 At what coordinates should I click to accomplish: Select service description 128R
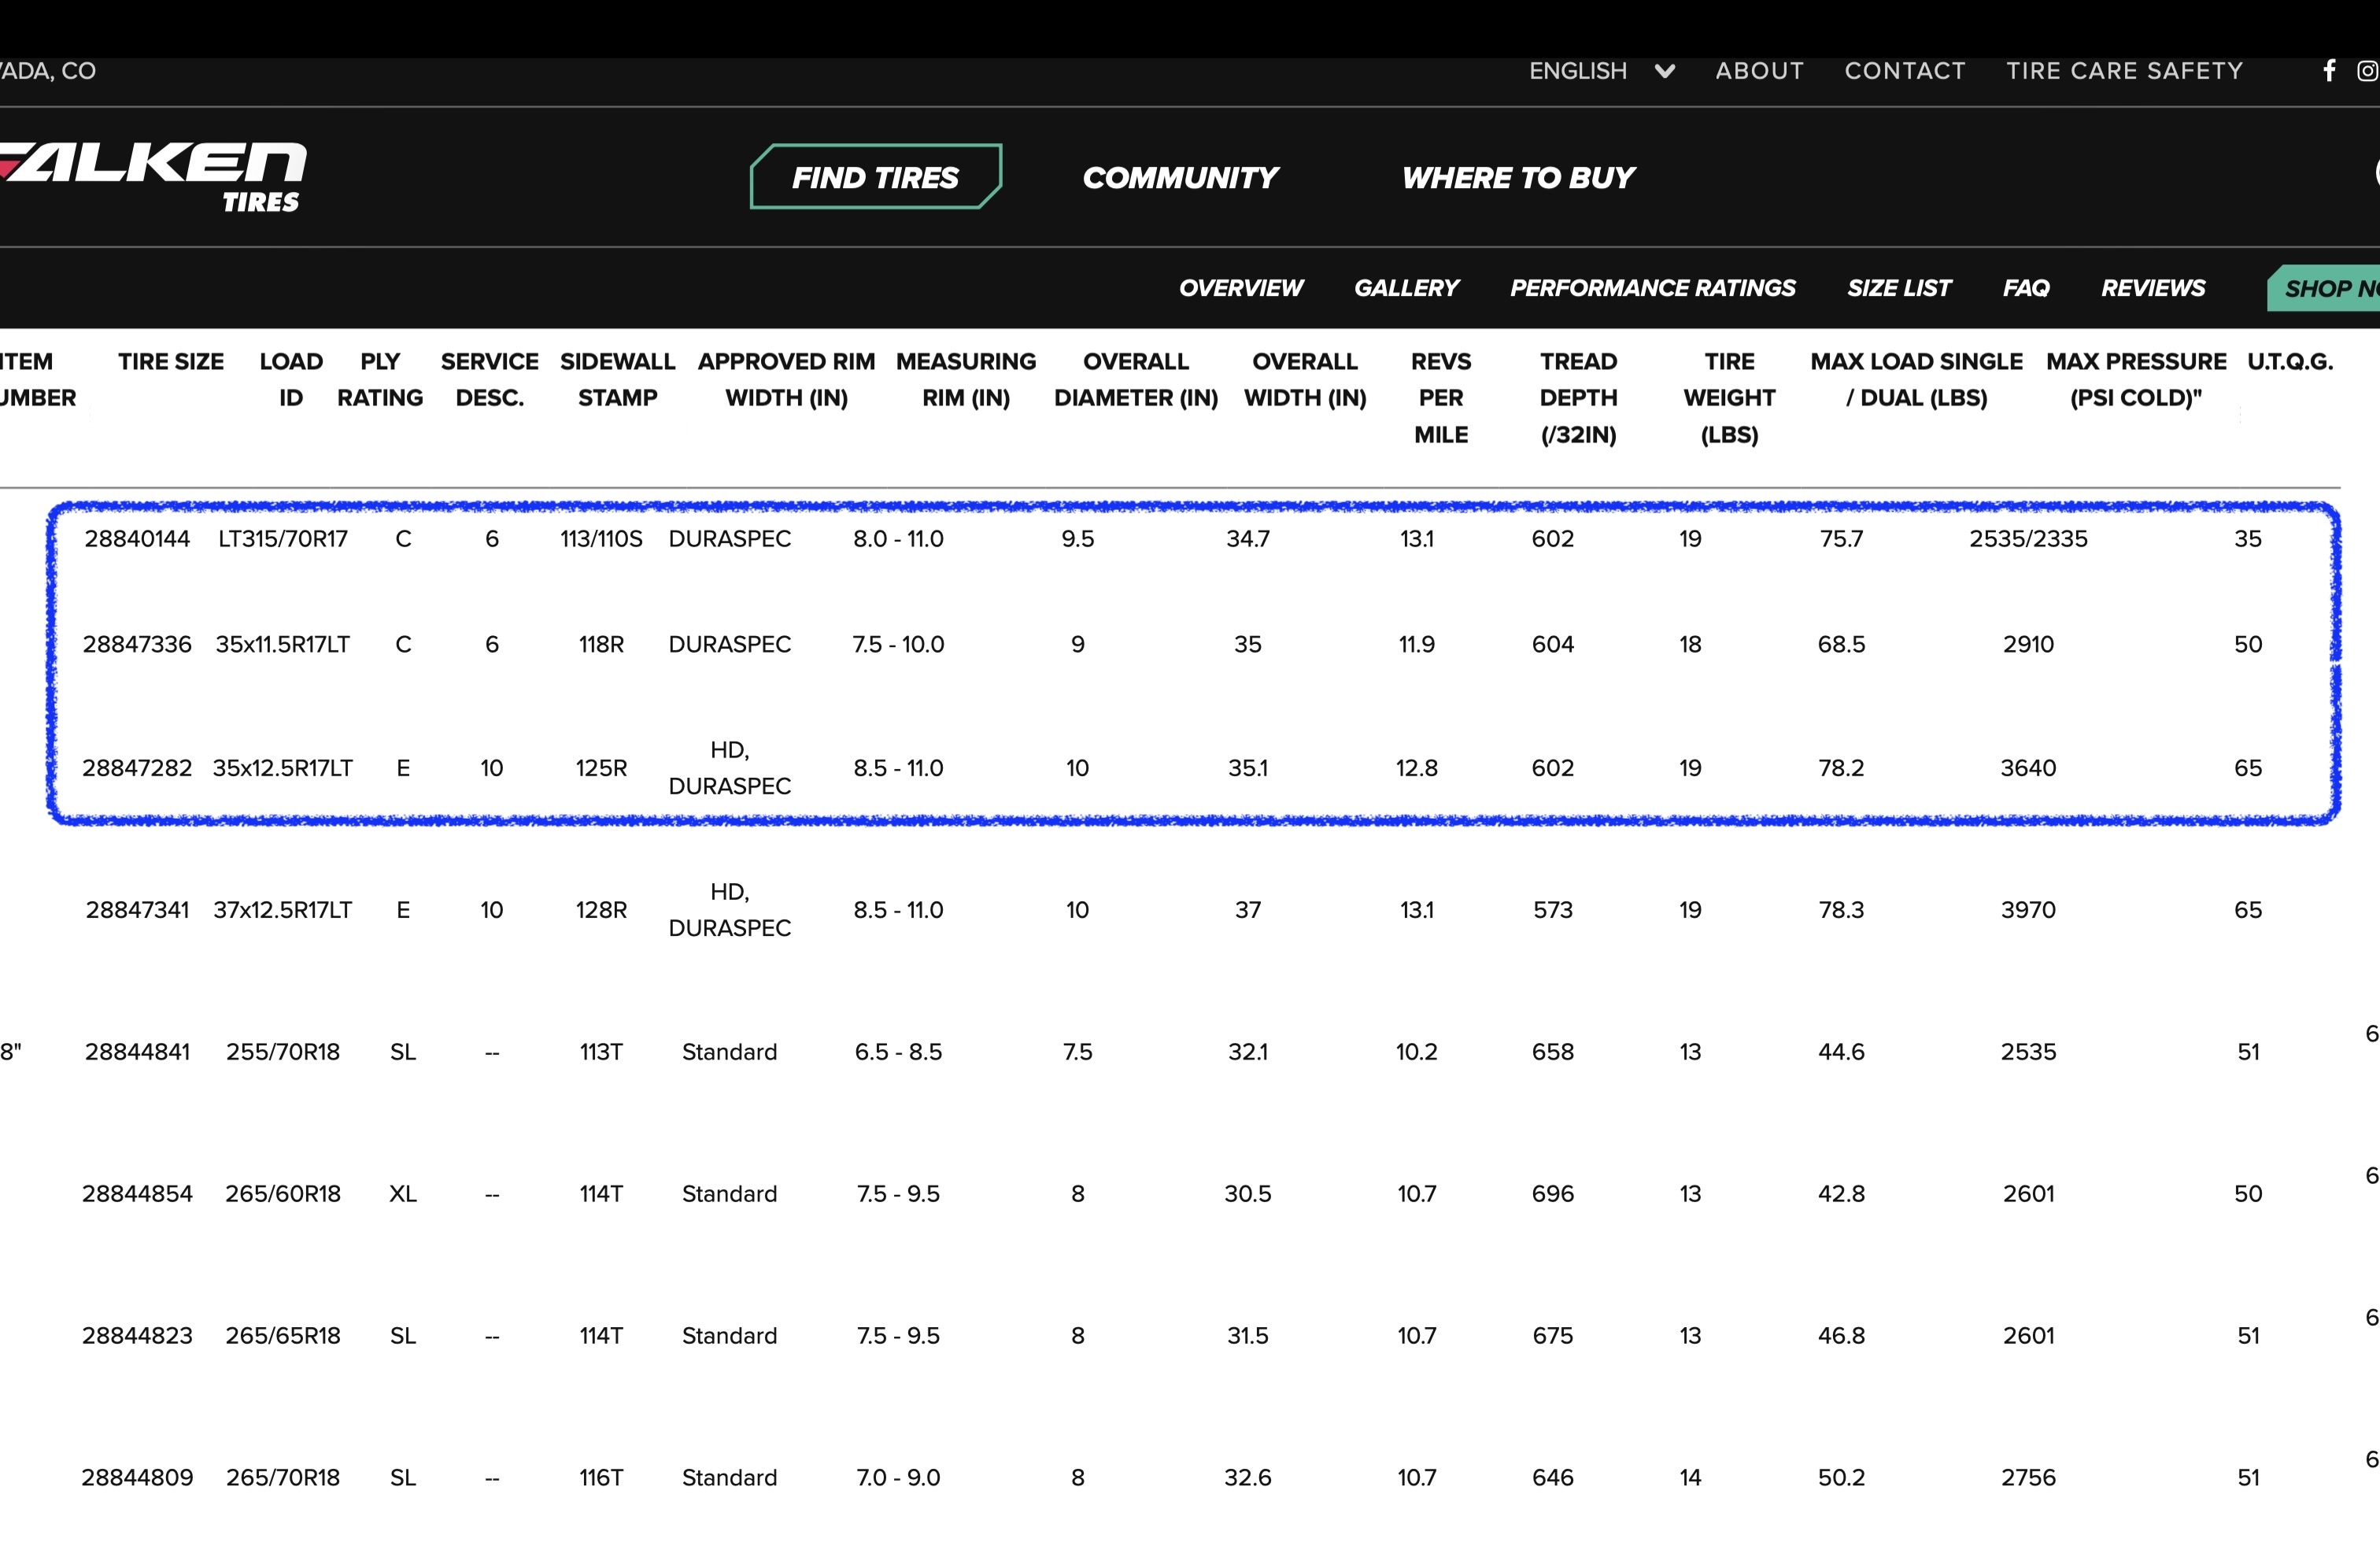click(601, 911)
